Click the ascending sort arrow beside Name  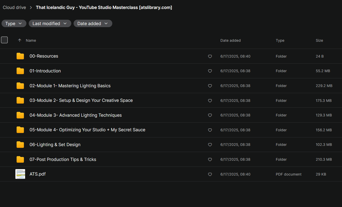19,40
